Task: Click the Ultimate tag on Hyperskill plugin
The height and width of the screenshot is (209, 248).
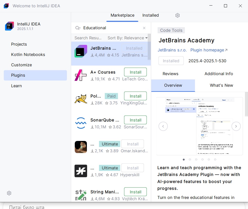Action: 110,168
